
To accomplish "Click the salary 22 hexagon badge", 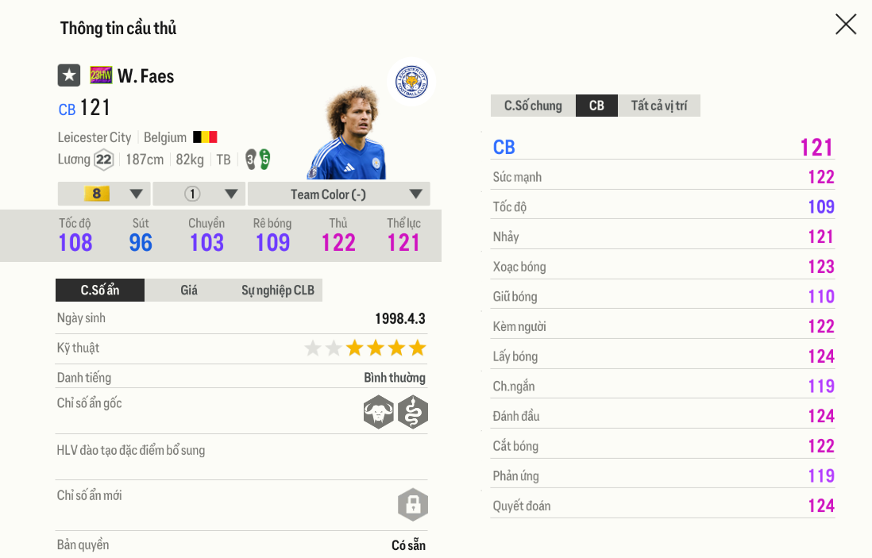I will click(104, 160).
